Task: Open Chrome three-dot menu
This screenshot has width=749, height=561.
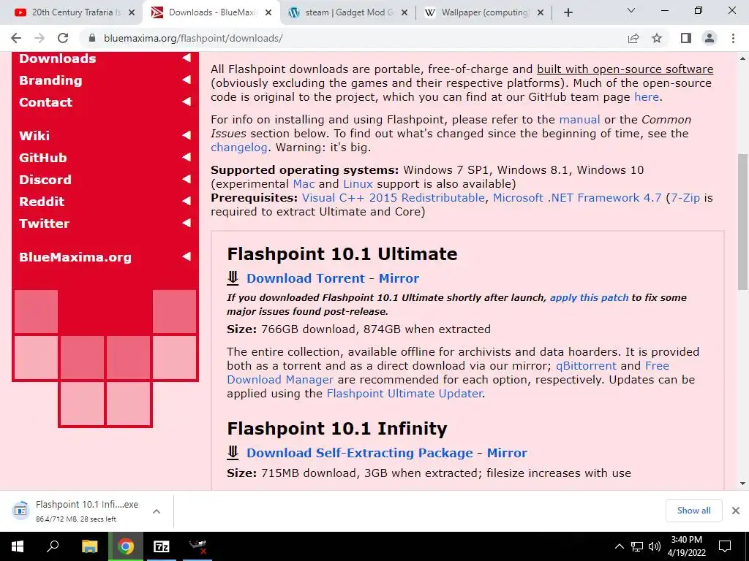Action: pos(733,38)
